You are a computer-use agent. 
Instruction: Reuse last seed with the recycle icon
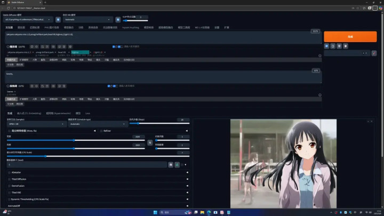coord(177,165)
